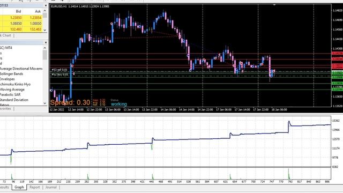Image resolution: width=343 pixels, height=193 pixels.
Task: Select Average Directional Movement indicator
Action: point(21,69)
